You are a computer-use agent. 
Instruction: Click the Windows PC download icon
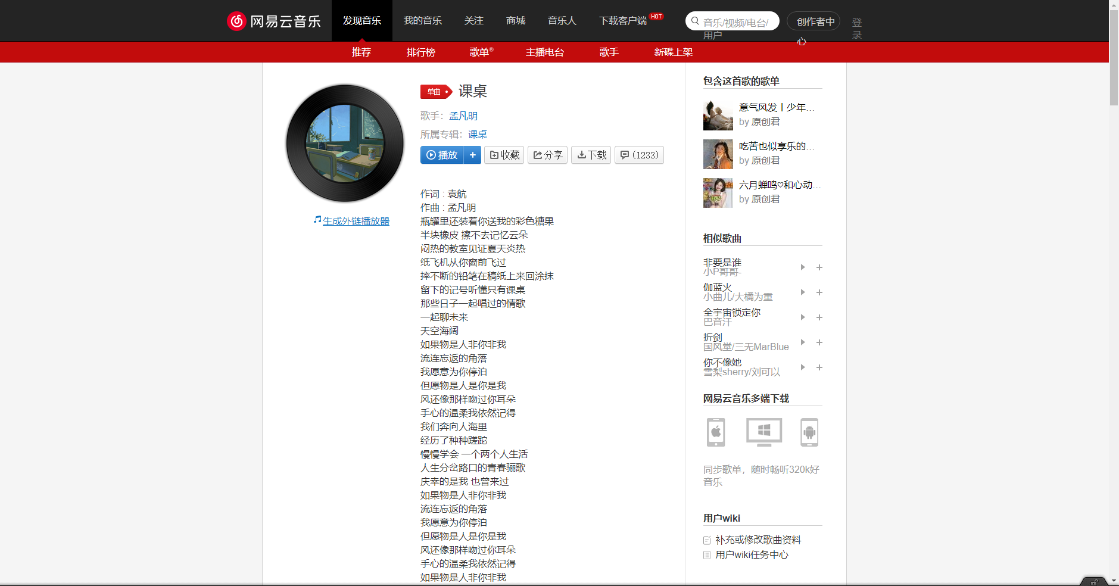[x=763, y=432]
